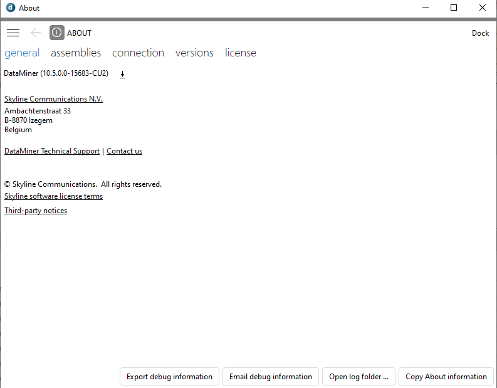Open the assemblies tab
497x388 pixels.
pyautogui.click(x=76, y=53)
